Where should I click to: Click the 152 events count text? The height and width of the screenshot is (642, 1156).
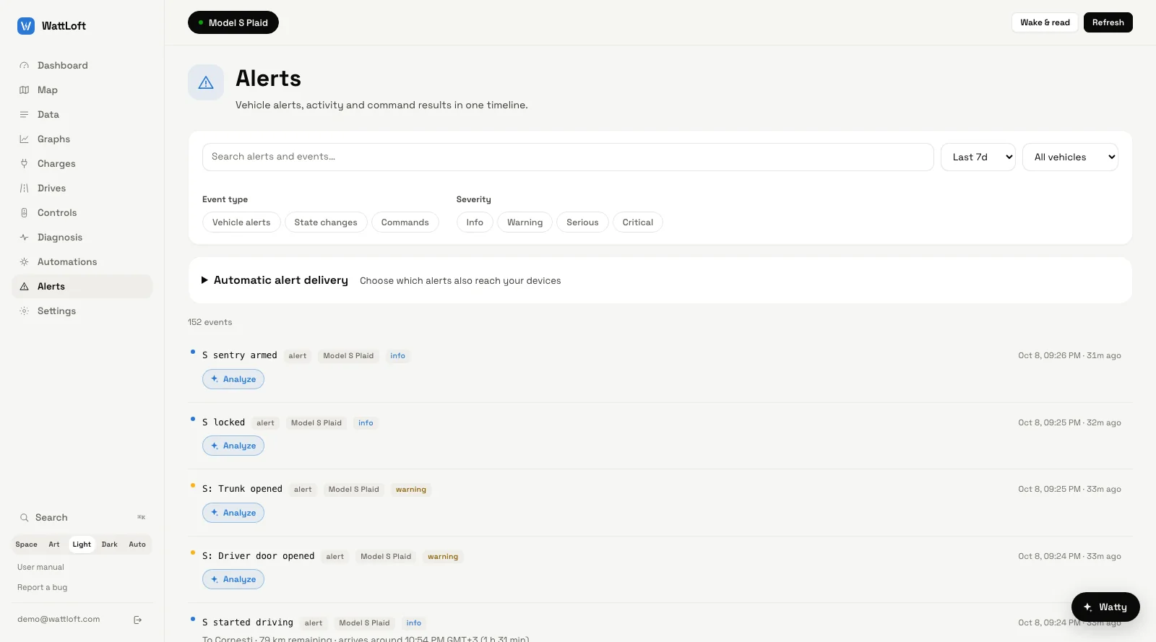click(210, 322)
